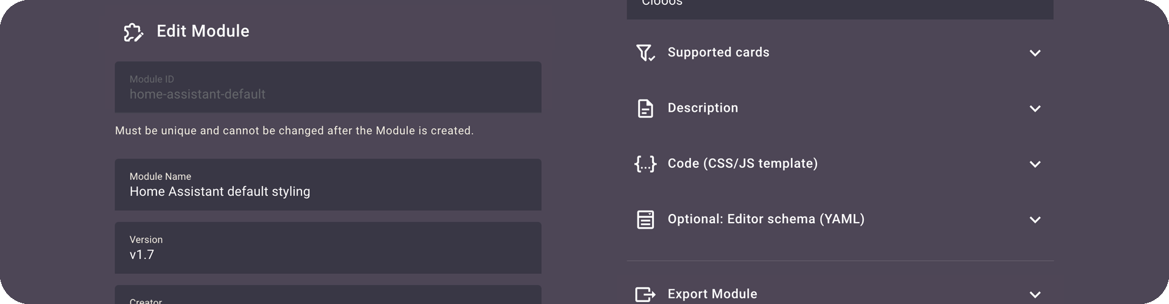The height and width of the screenshot is (304, 1169).
Task: Click the Edit Module puzzle-piece icon
Action: point(133,32)
